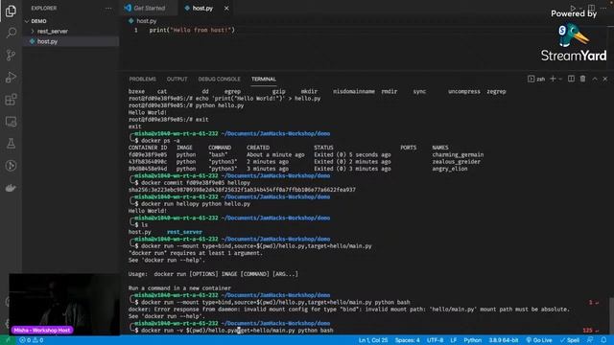Open the Remote Explorer view
The width and height of the screenshot is (614, 345).
click(11, 122)
